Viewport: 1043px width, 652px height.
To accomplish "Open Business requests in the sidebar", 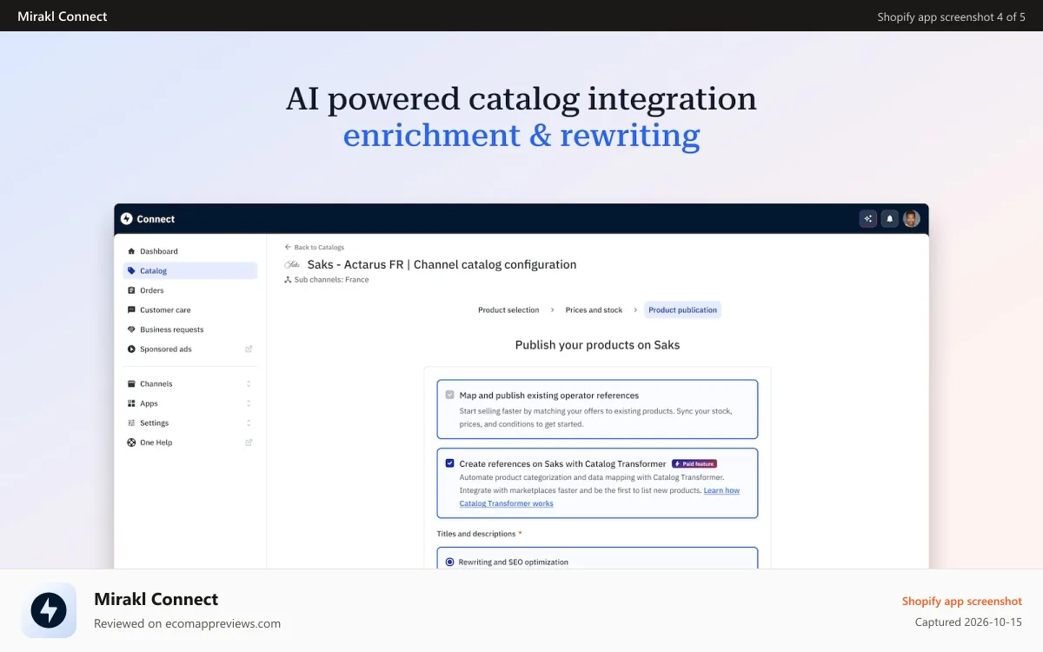I will [x=190, y=329].
